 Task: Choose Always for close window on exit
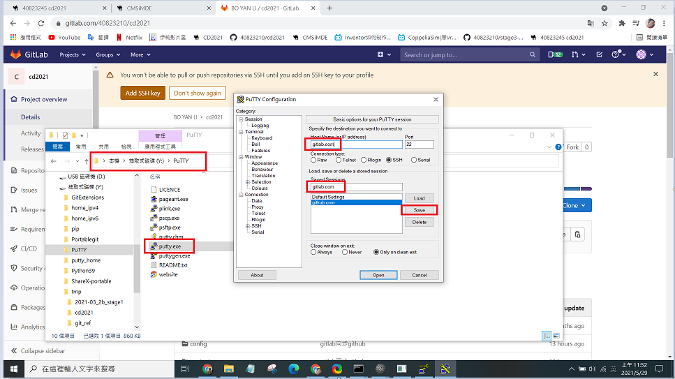coord(313,252)
